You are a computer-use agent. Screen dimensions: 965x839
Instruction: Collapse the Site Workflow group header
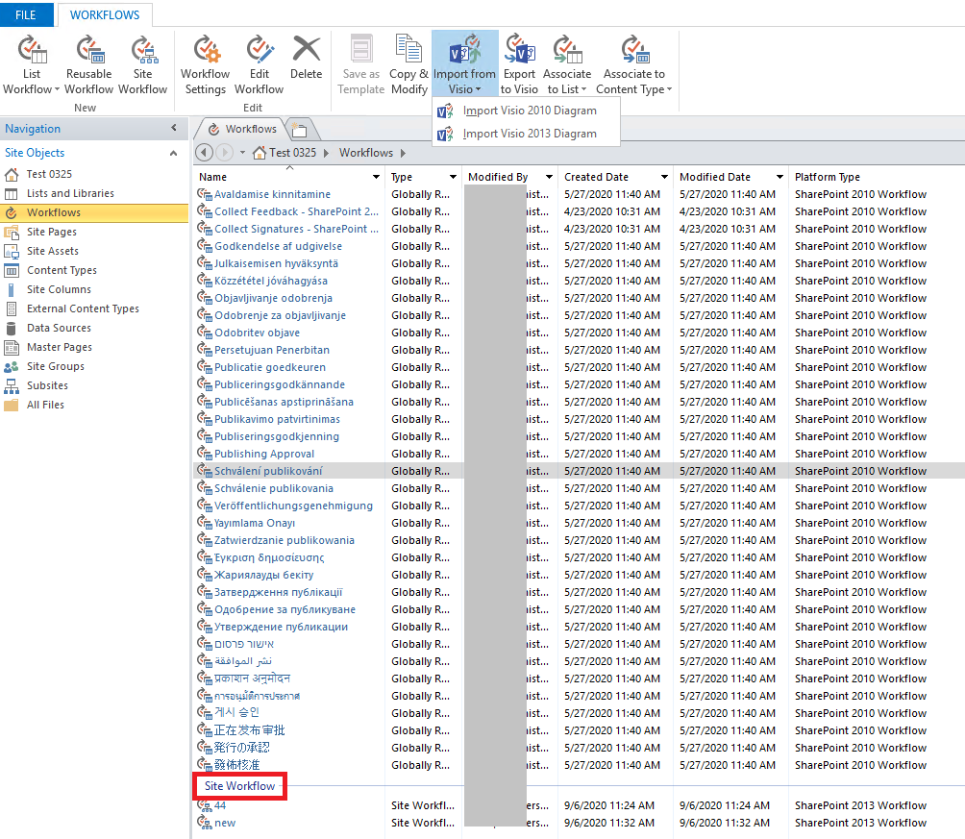[239, 786]
